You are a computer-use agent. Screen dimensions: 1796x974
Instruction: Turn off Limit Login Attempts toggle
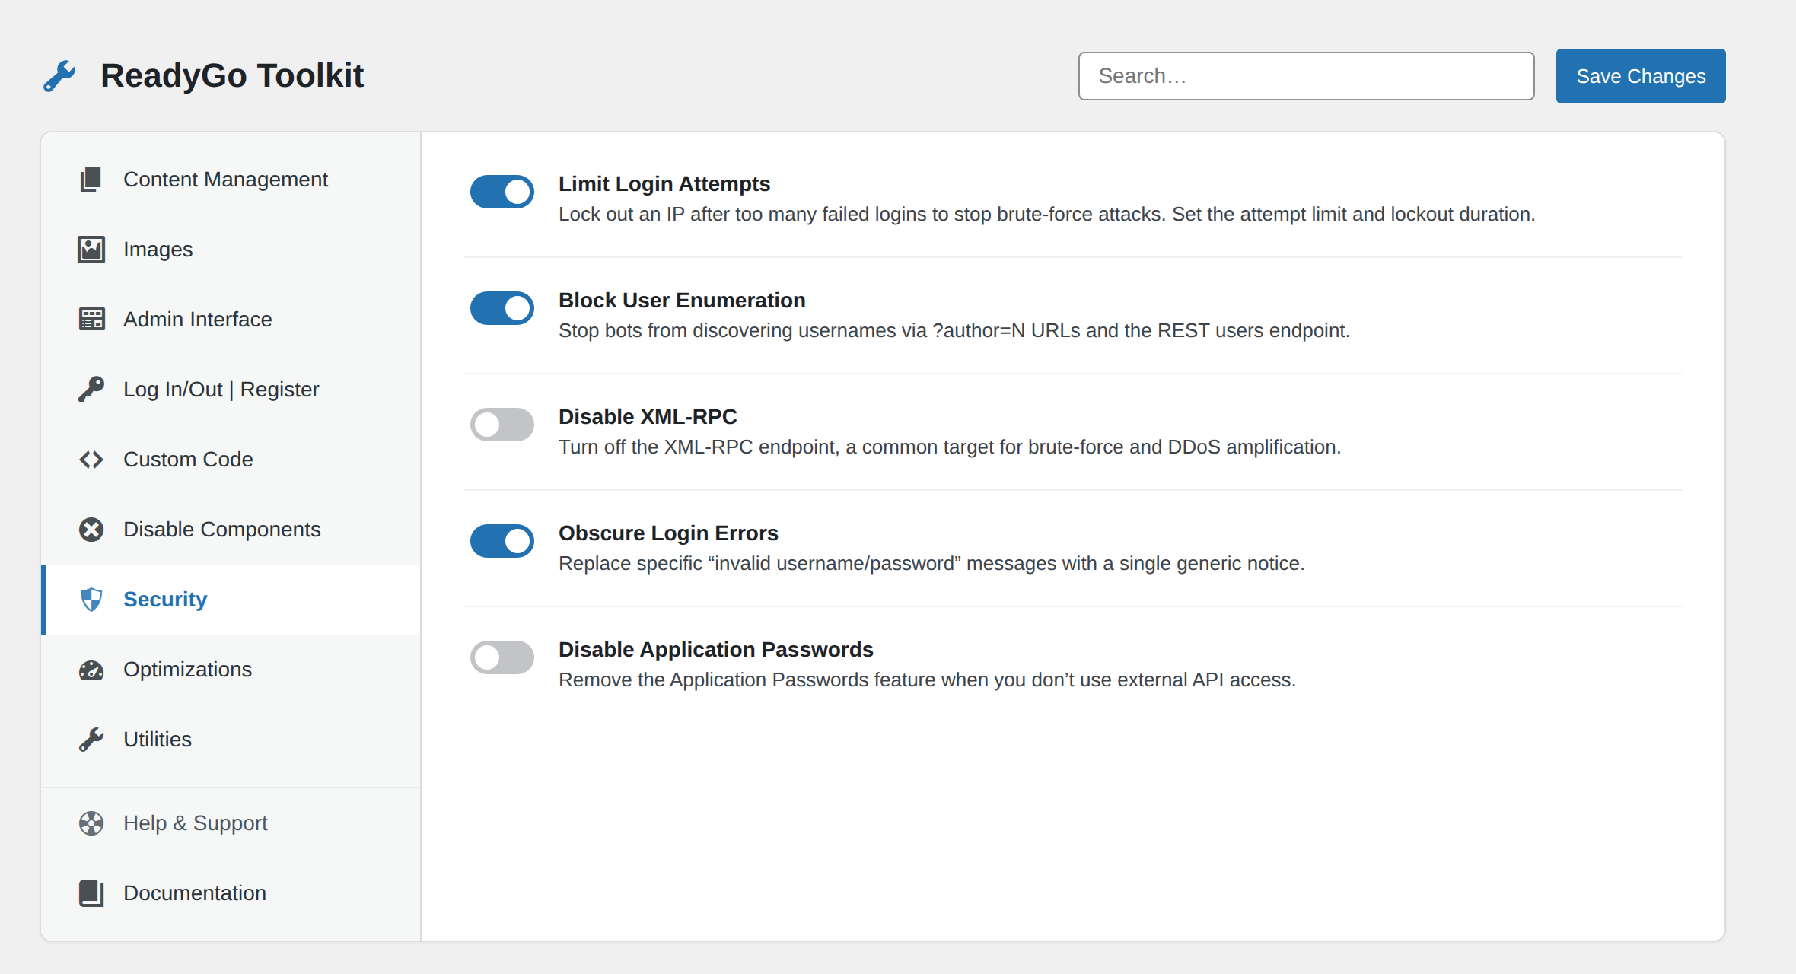click(x=502, y=192)
